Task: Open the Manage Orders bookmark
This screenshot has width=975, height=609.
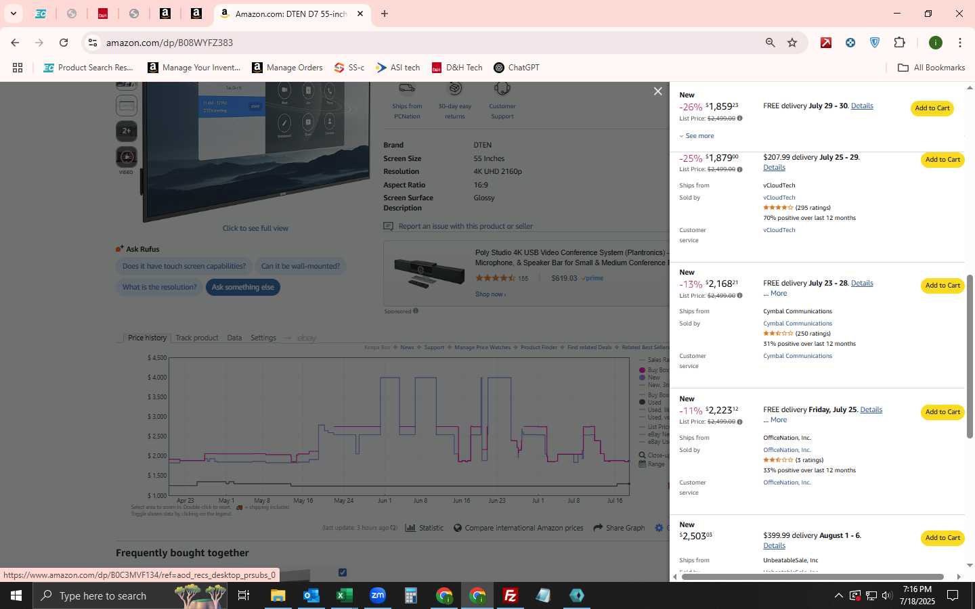Action: (x=287, y=68)
